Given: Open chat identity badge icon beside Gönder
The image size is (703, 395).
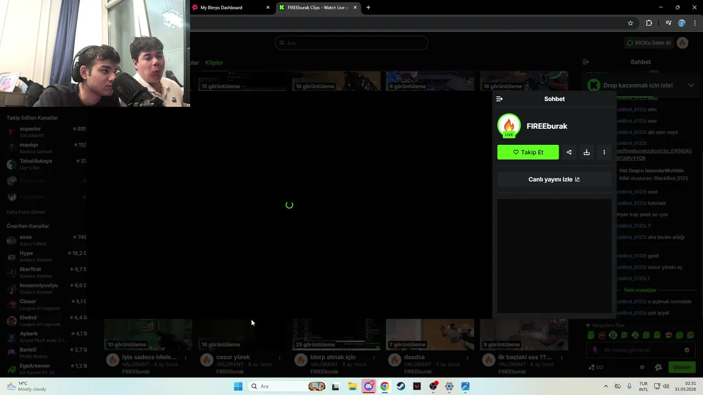Looking at the screenshot, I should tap(659, 368).
